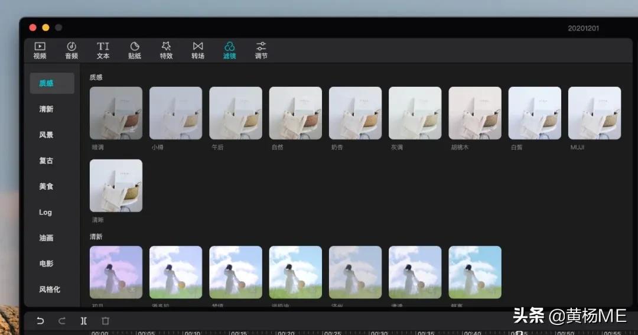Open the 调节 adjustment tab

tap(261, 50)
